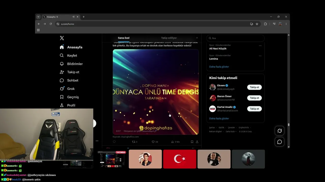Open more options for Lemina trend
The height and width of the screenshot is (182, 325).
(x=260, y=56)
